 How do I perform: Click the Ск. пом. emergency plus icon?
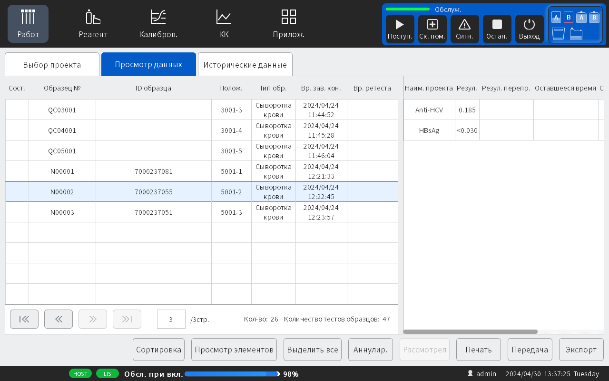[432, 29]
